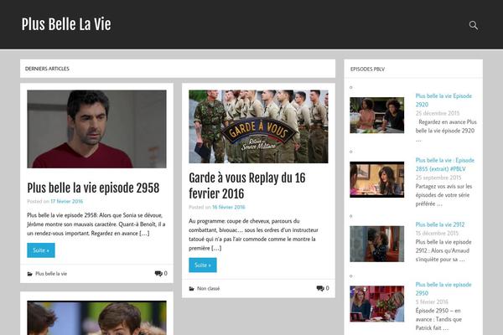
Task: Open sidebar link 'Plus belle la vie Episode 2920'
Action: 443,100
